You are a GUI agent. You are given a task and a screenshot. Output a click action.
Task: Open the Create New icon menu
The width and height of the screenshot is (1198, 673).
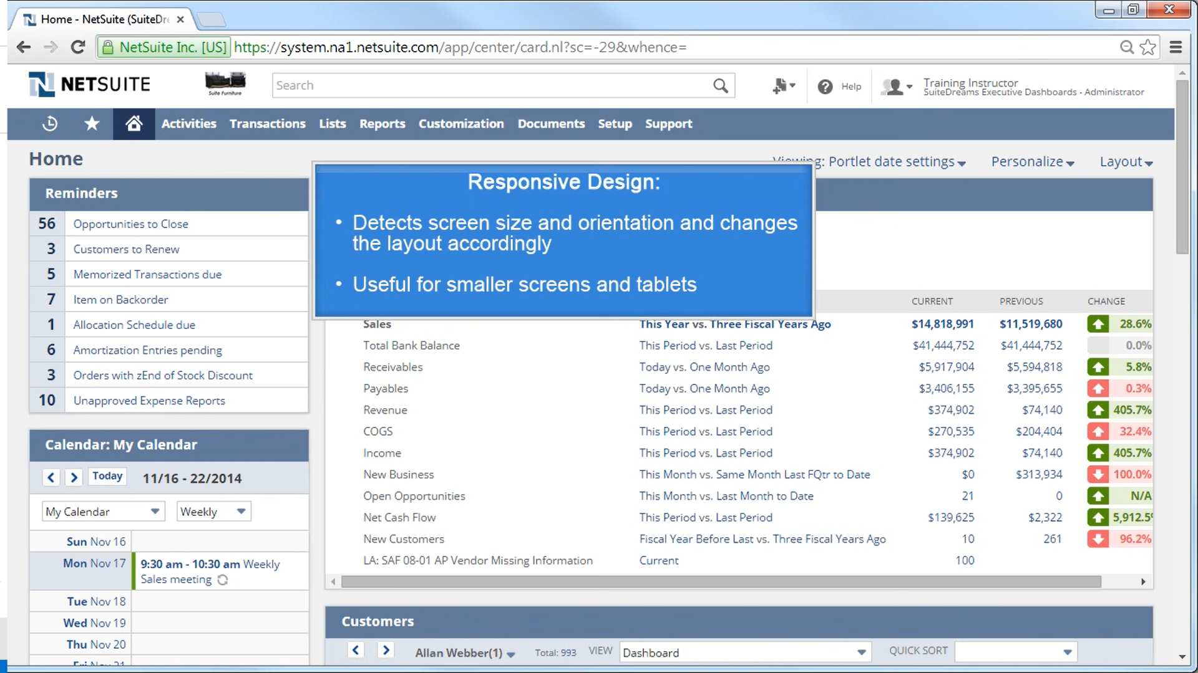[x=784, y=86]
